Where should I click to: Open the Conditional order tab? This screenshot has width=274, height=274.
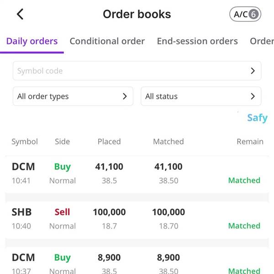tap(107, 41)
